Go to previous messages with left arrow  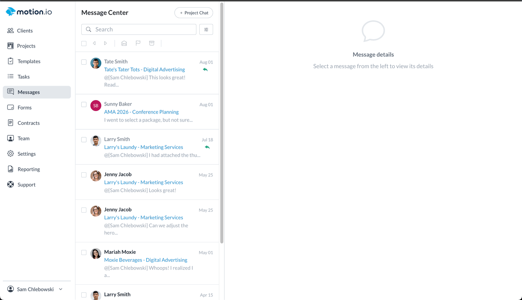pos(94,43)
